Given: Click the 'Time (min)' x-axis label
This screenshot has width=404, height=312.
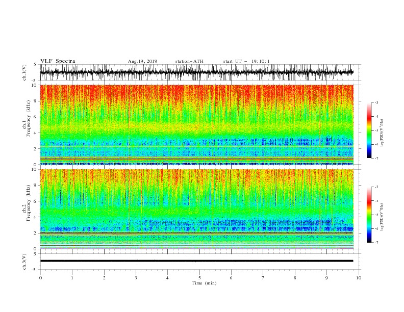Looking at the screenshot, I should click(204, 283).
